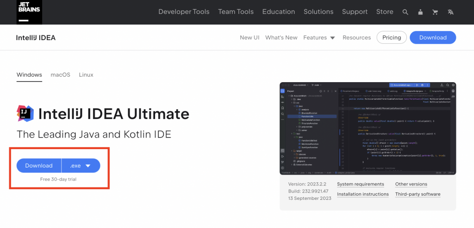Open the Team Tools menu
Image resolution: width=474 pixels, height=228 pixels.
click(236, 12)
